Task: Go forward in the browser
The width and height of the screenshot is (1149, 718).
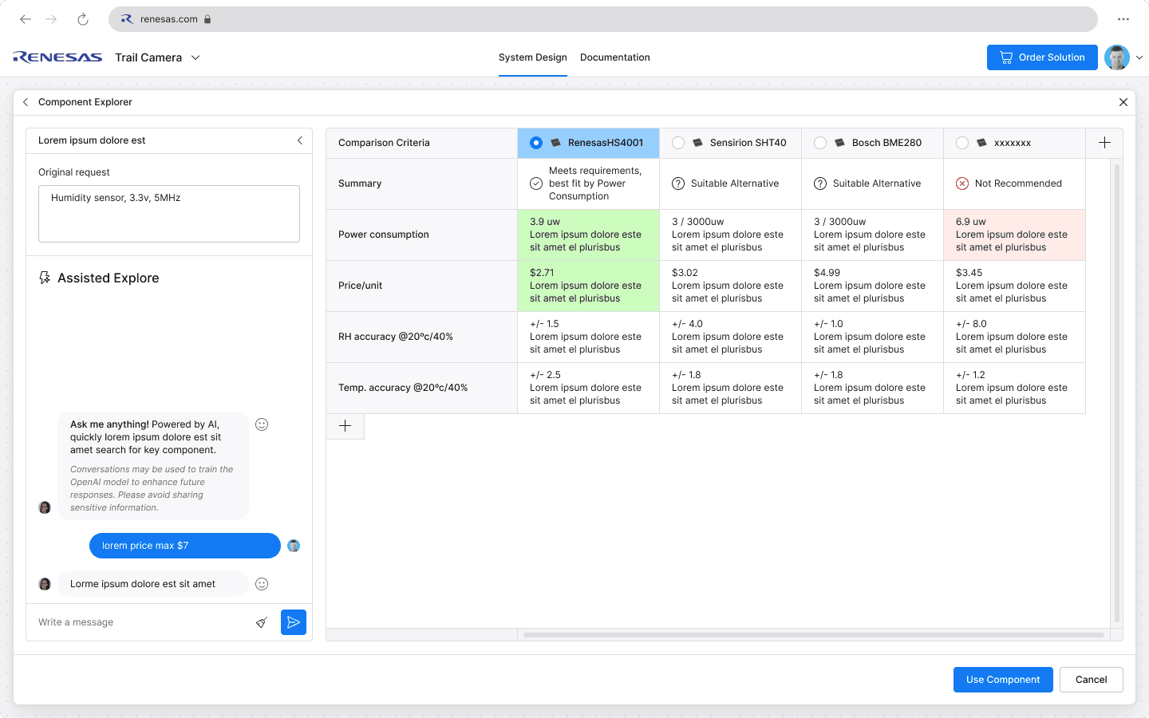Action: (52, 19)
